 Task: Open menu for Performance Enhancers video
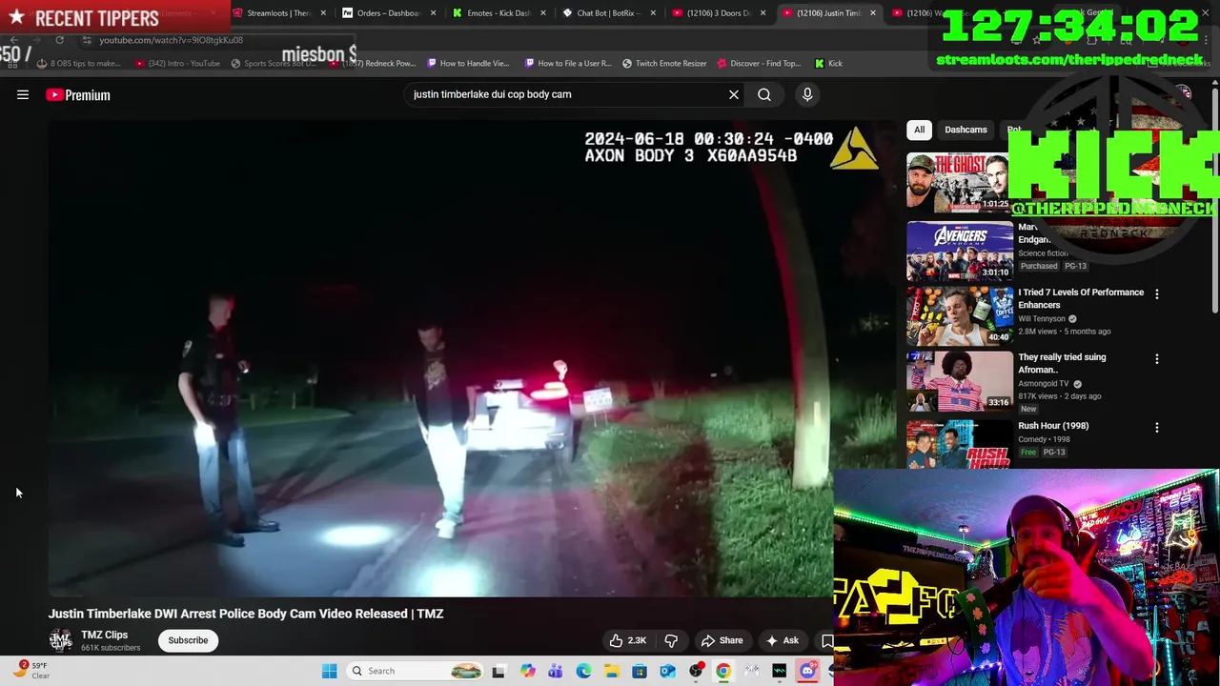coord(1157,294)
